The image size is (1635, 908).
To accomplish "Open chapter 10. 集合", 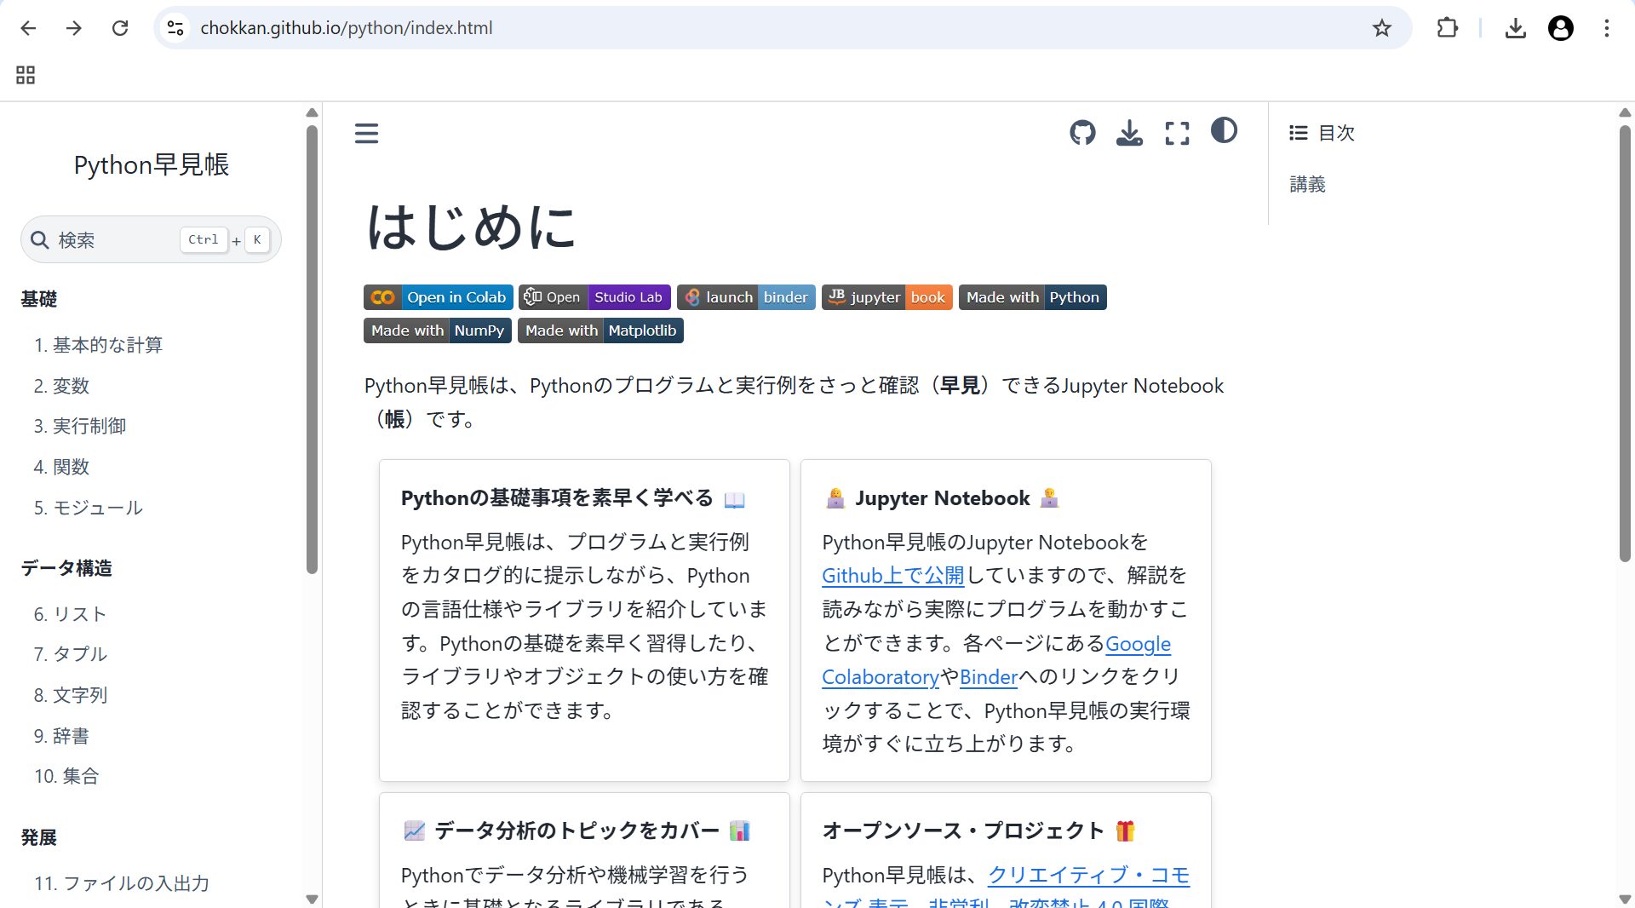I will click(x=66, y=776).
